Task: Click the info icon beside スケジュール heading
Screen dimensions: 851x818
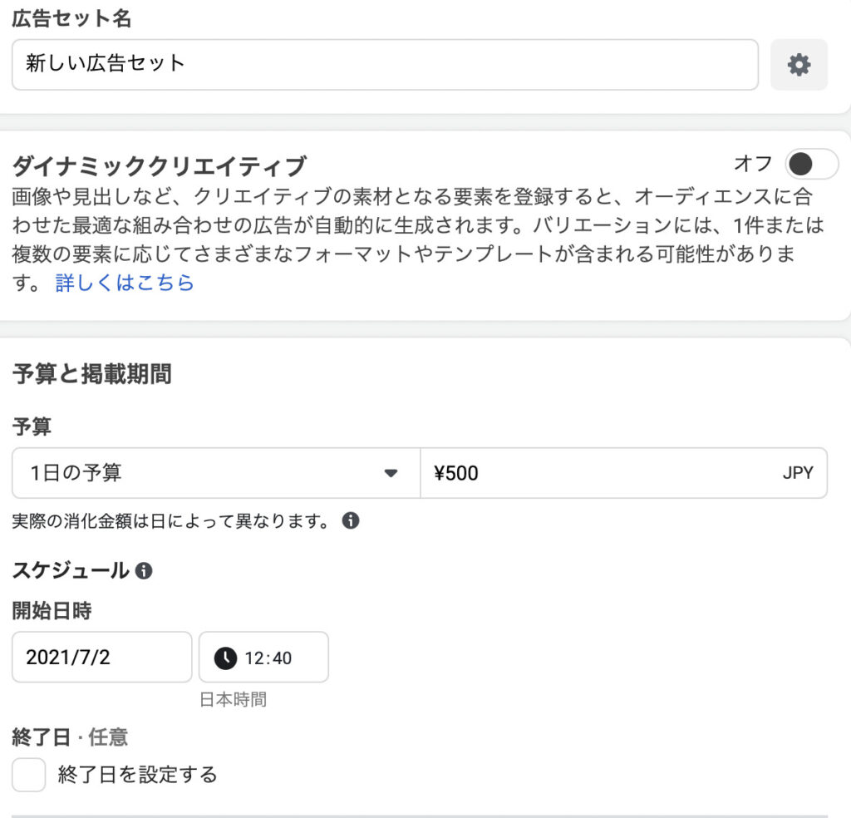Action: (x=145, y=571)
